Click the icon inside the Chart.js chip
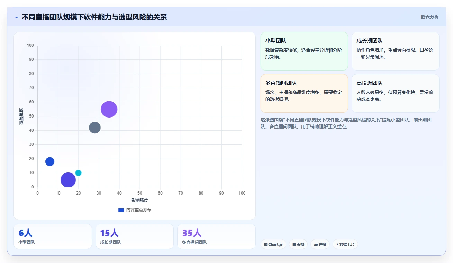The height and width of the screenshot is (263, 453). (265, 244)
